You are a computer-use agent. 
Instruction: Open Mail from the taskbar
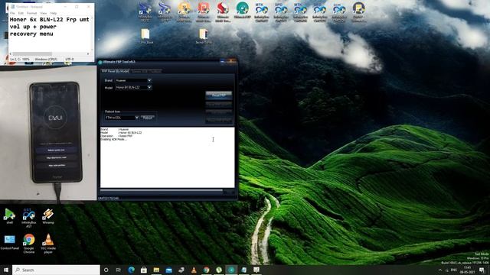pyautogui.click(x=168, y=270)
